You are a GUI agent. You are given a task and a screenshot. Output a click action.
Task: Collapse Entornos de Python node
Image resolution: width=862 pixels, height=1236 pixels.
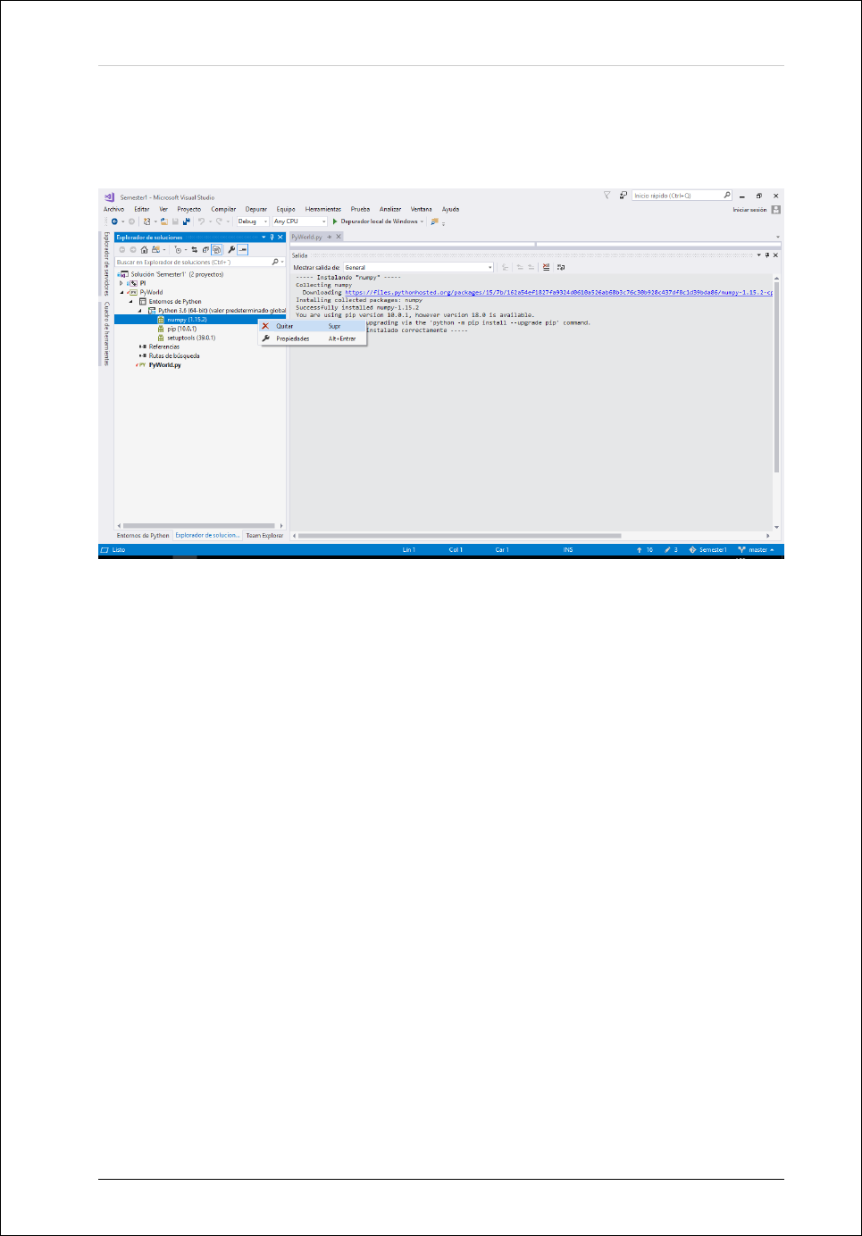[x=131, y=302]
